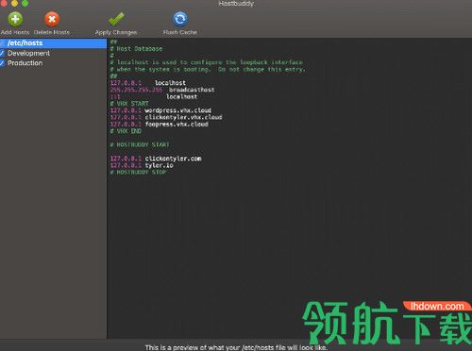Image resolution: width=472 pixels, height=351 pixels.
Task: Click the red Delete Hosts icon
Action: point(52,19)
